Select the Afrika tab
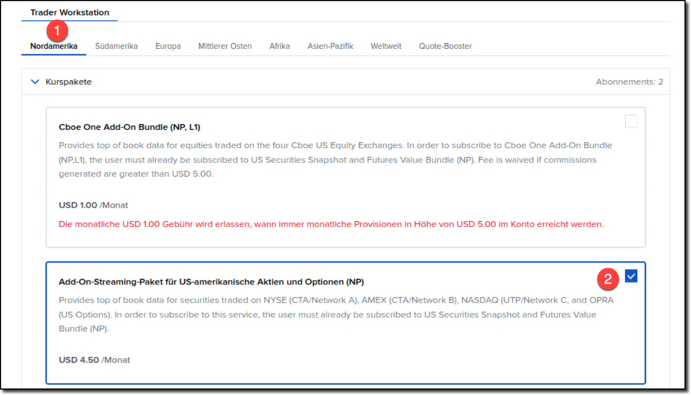The width and height of the screenshot is (691, 395). coord(279,47)
